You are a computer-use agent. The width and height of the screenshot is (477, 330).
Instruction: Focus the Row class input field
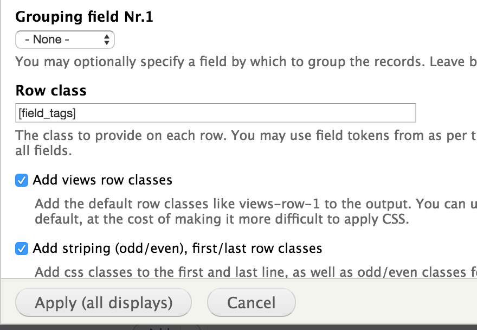pos(217,112)
